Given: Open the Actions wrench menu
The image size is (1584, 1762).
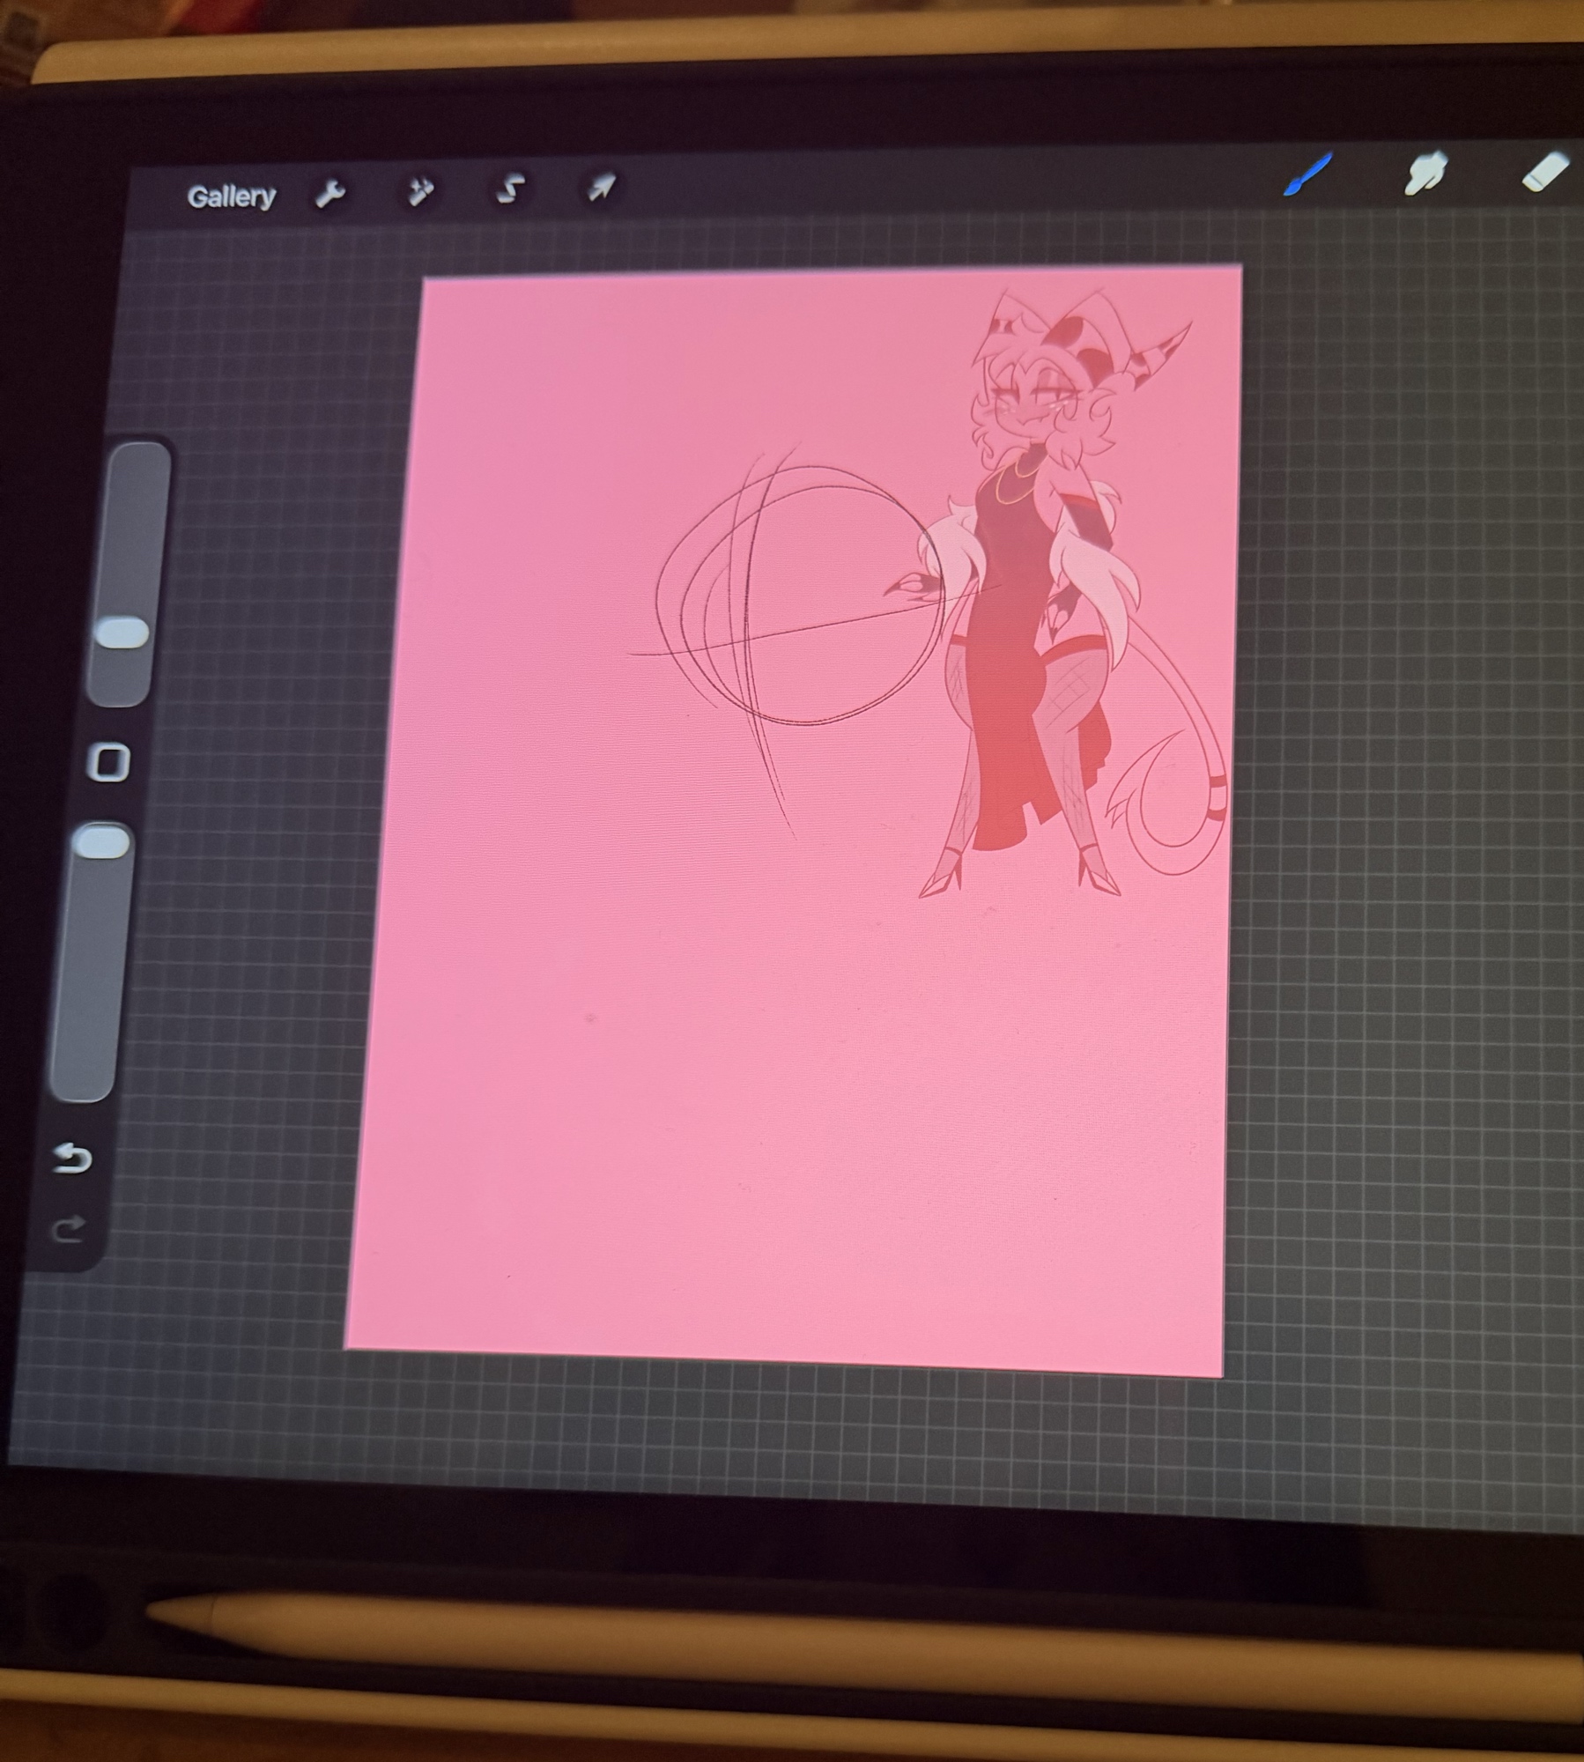Looking at the screenshot, I should pyautogui.click(x=329, y=194).
